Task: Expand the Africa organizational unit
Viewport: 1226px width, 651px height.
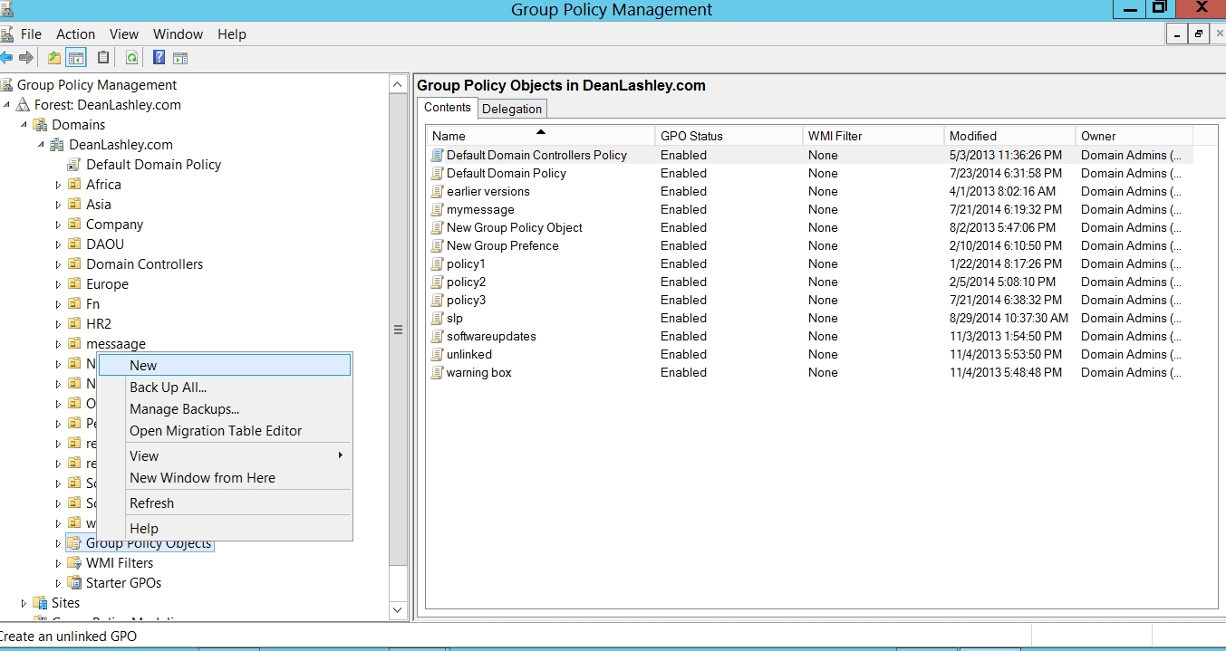Action: (x=58, y=185)
